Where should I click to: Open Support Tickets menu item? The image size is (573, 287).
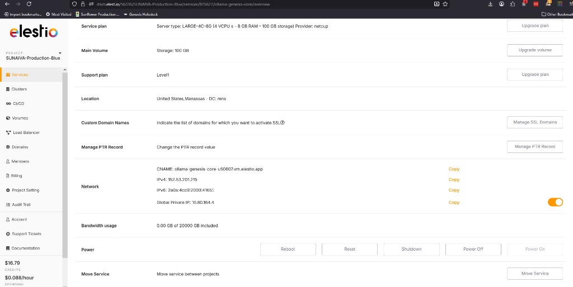[26, 234]
